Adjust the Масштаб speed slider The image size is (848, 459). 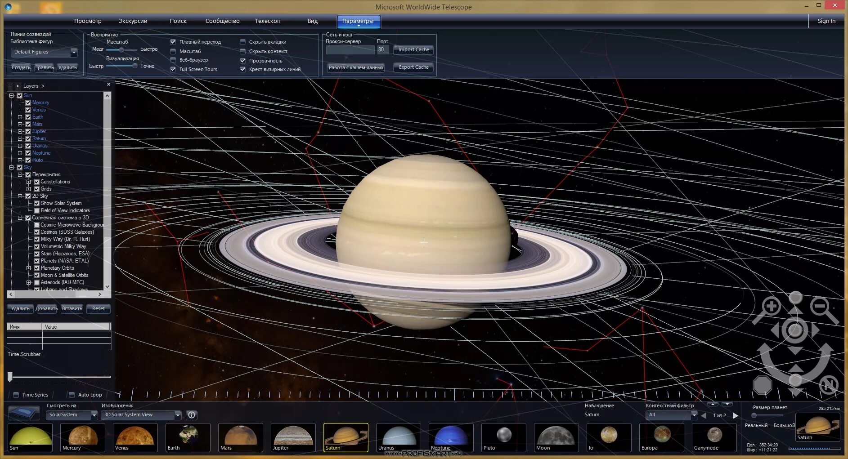click(121, 49)
